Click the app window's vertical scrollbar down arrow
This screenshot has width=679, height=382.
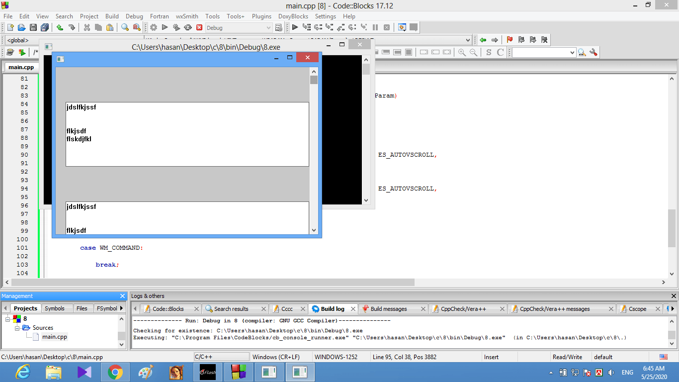[314, 230]
